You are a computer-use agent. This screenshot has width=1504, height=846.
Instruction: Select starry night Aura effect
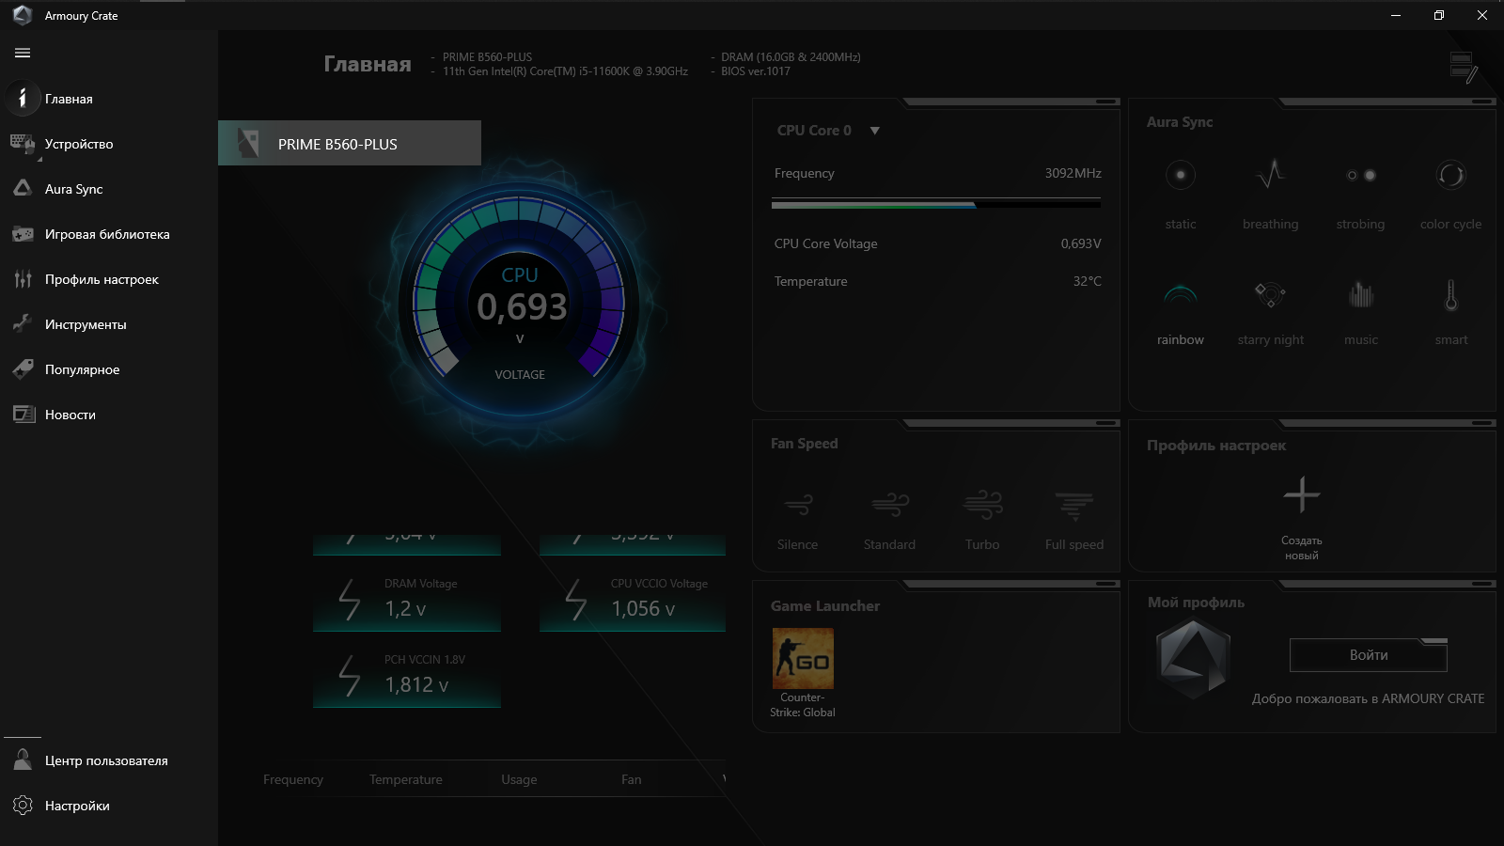click(1271, 313)
